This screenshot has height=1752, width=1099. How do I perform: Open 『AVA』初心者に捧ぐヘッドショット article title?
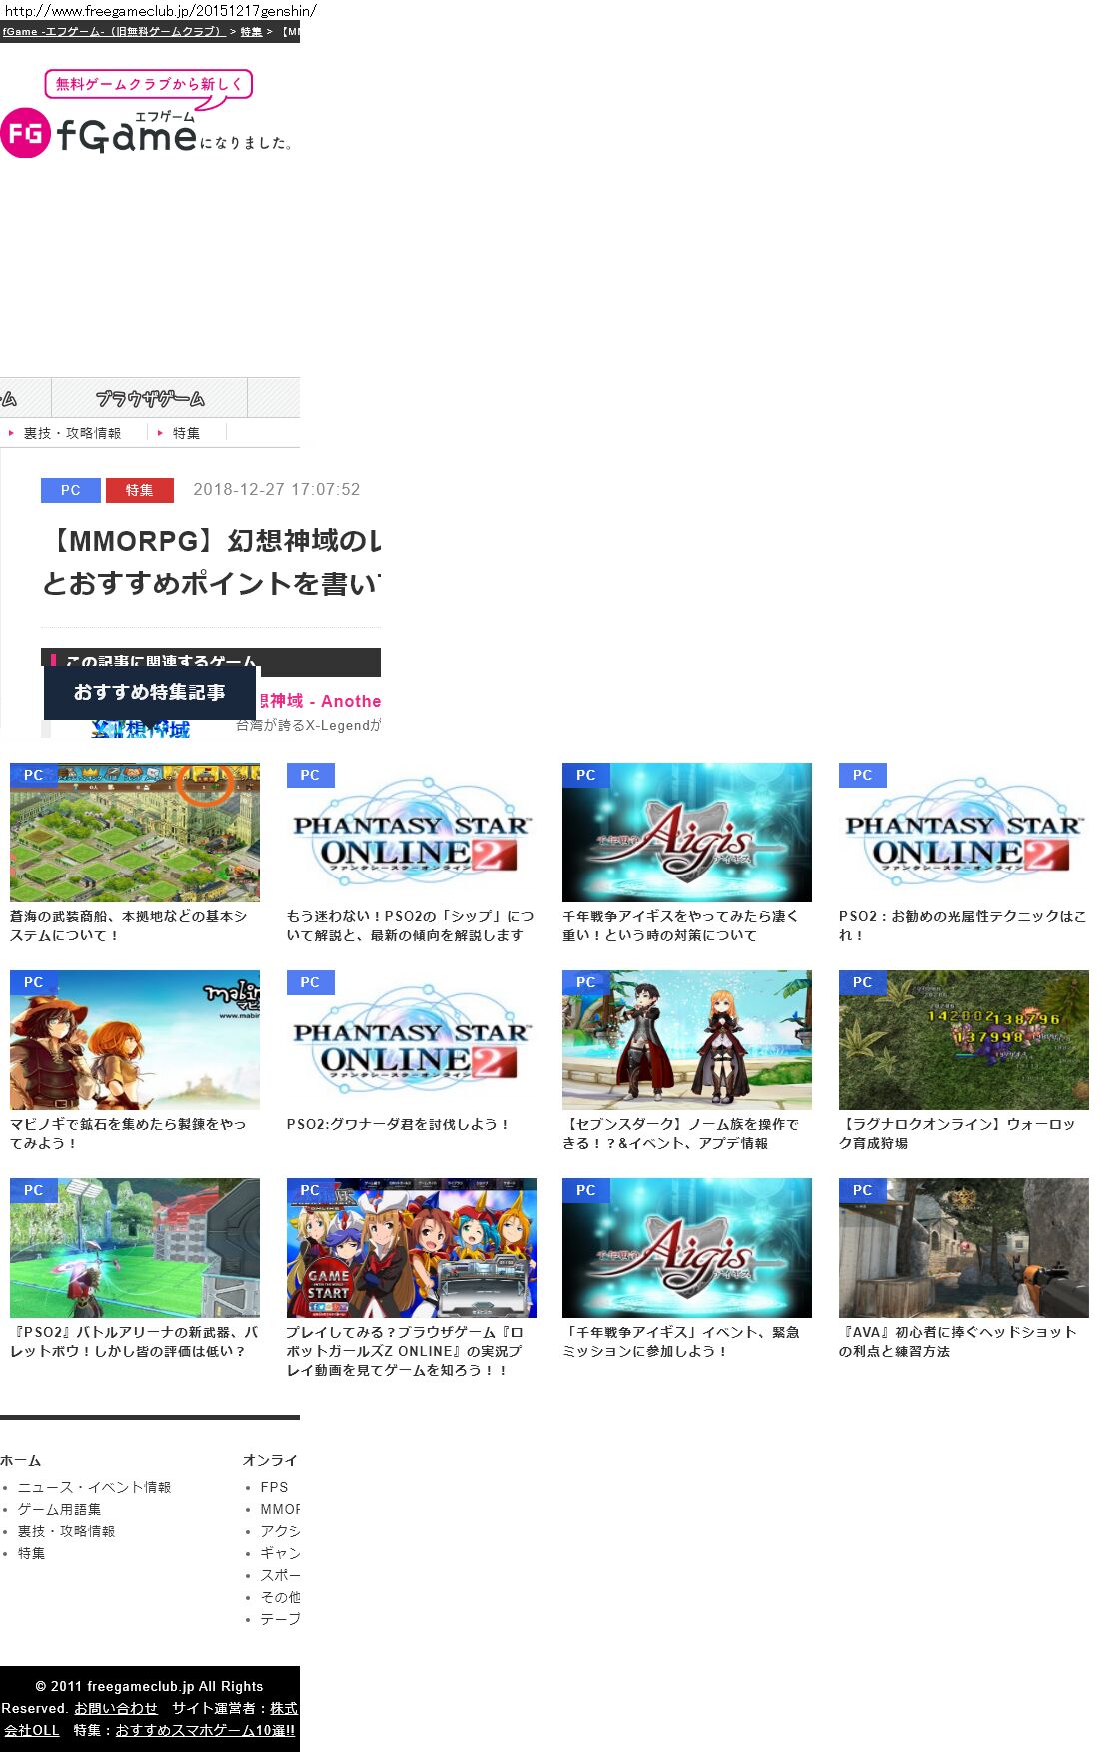pyautogui.click(x=958, y=1342)
